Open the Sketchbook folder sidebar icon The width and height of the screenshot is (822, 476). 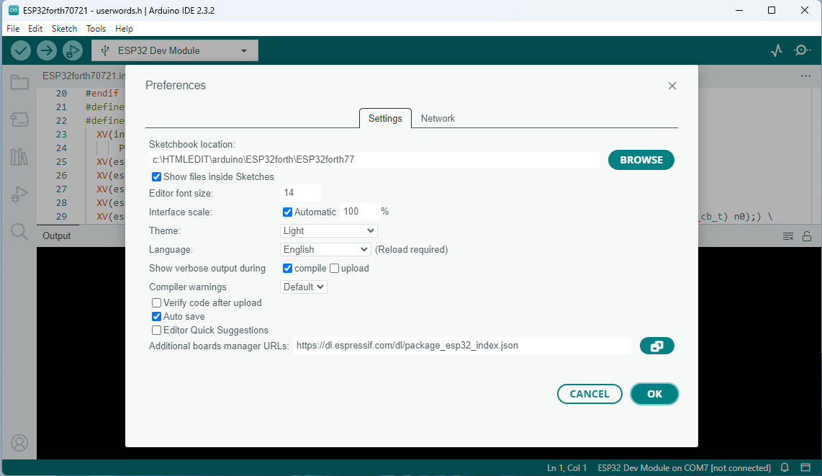pos(19,82)
